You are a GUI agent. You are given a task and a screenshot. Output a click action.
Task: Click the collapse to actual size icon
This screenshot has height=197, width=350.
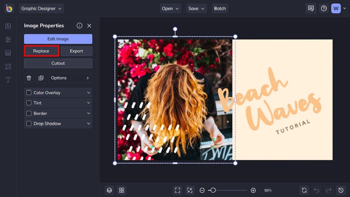pos(190,190)
